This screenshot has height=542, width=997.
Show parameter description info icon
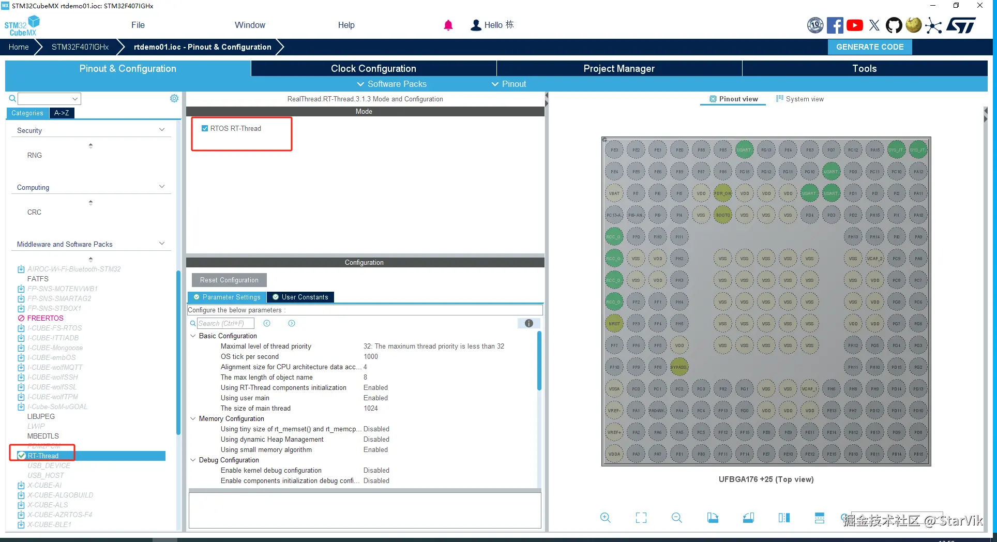tap(529, 323)
